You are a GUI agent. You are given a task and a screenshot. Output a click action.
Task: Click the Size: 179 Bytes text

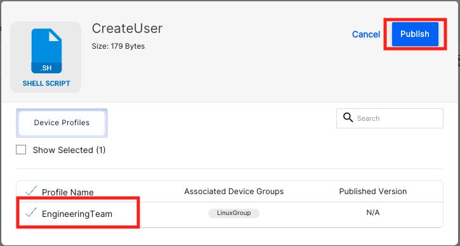tap(118, 46)
